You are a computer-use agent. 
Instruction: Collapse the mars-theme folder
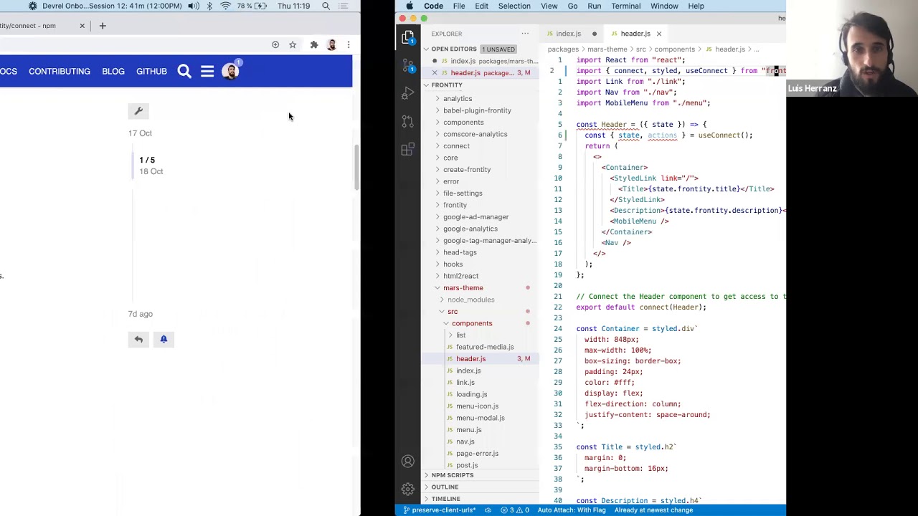463,288
